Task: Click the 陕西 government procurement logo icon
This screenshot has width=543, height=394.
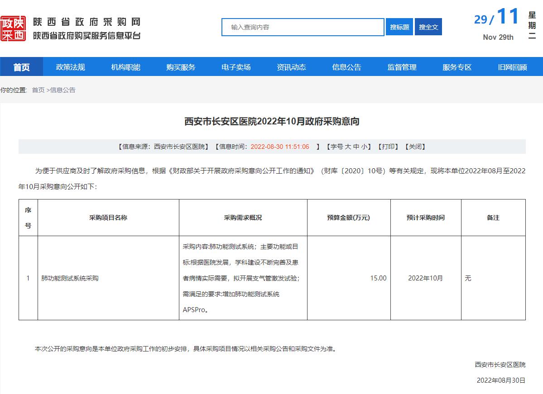Action: 13,28
